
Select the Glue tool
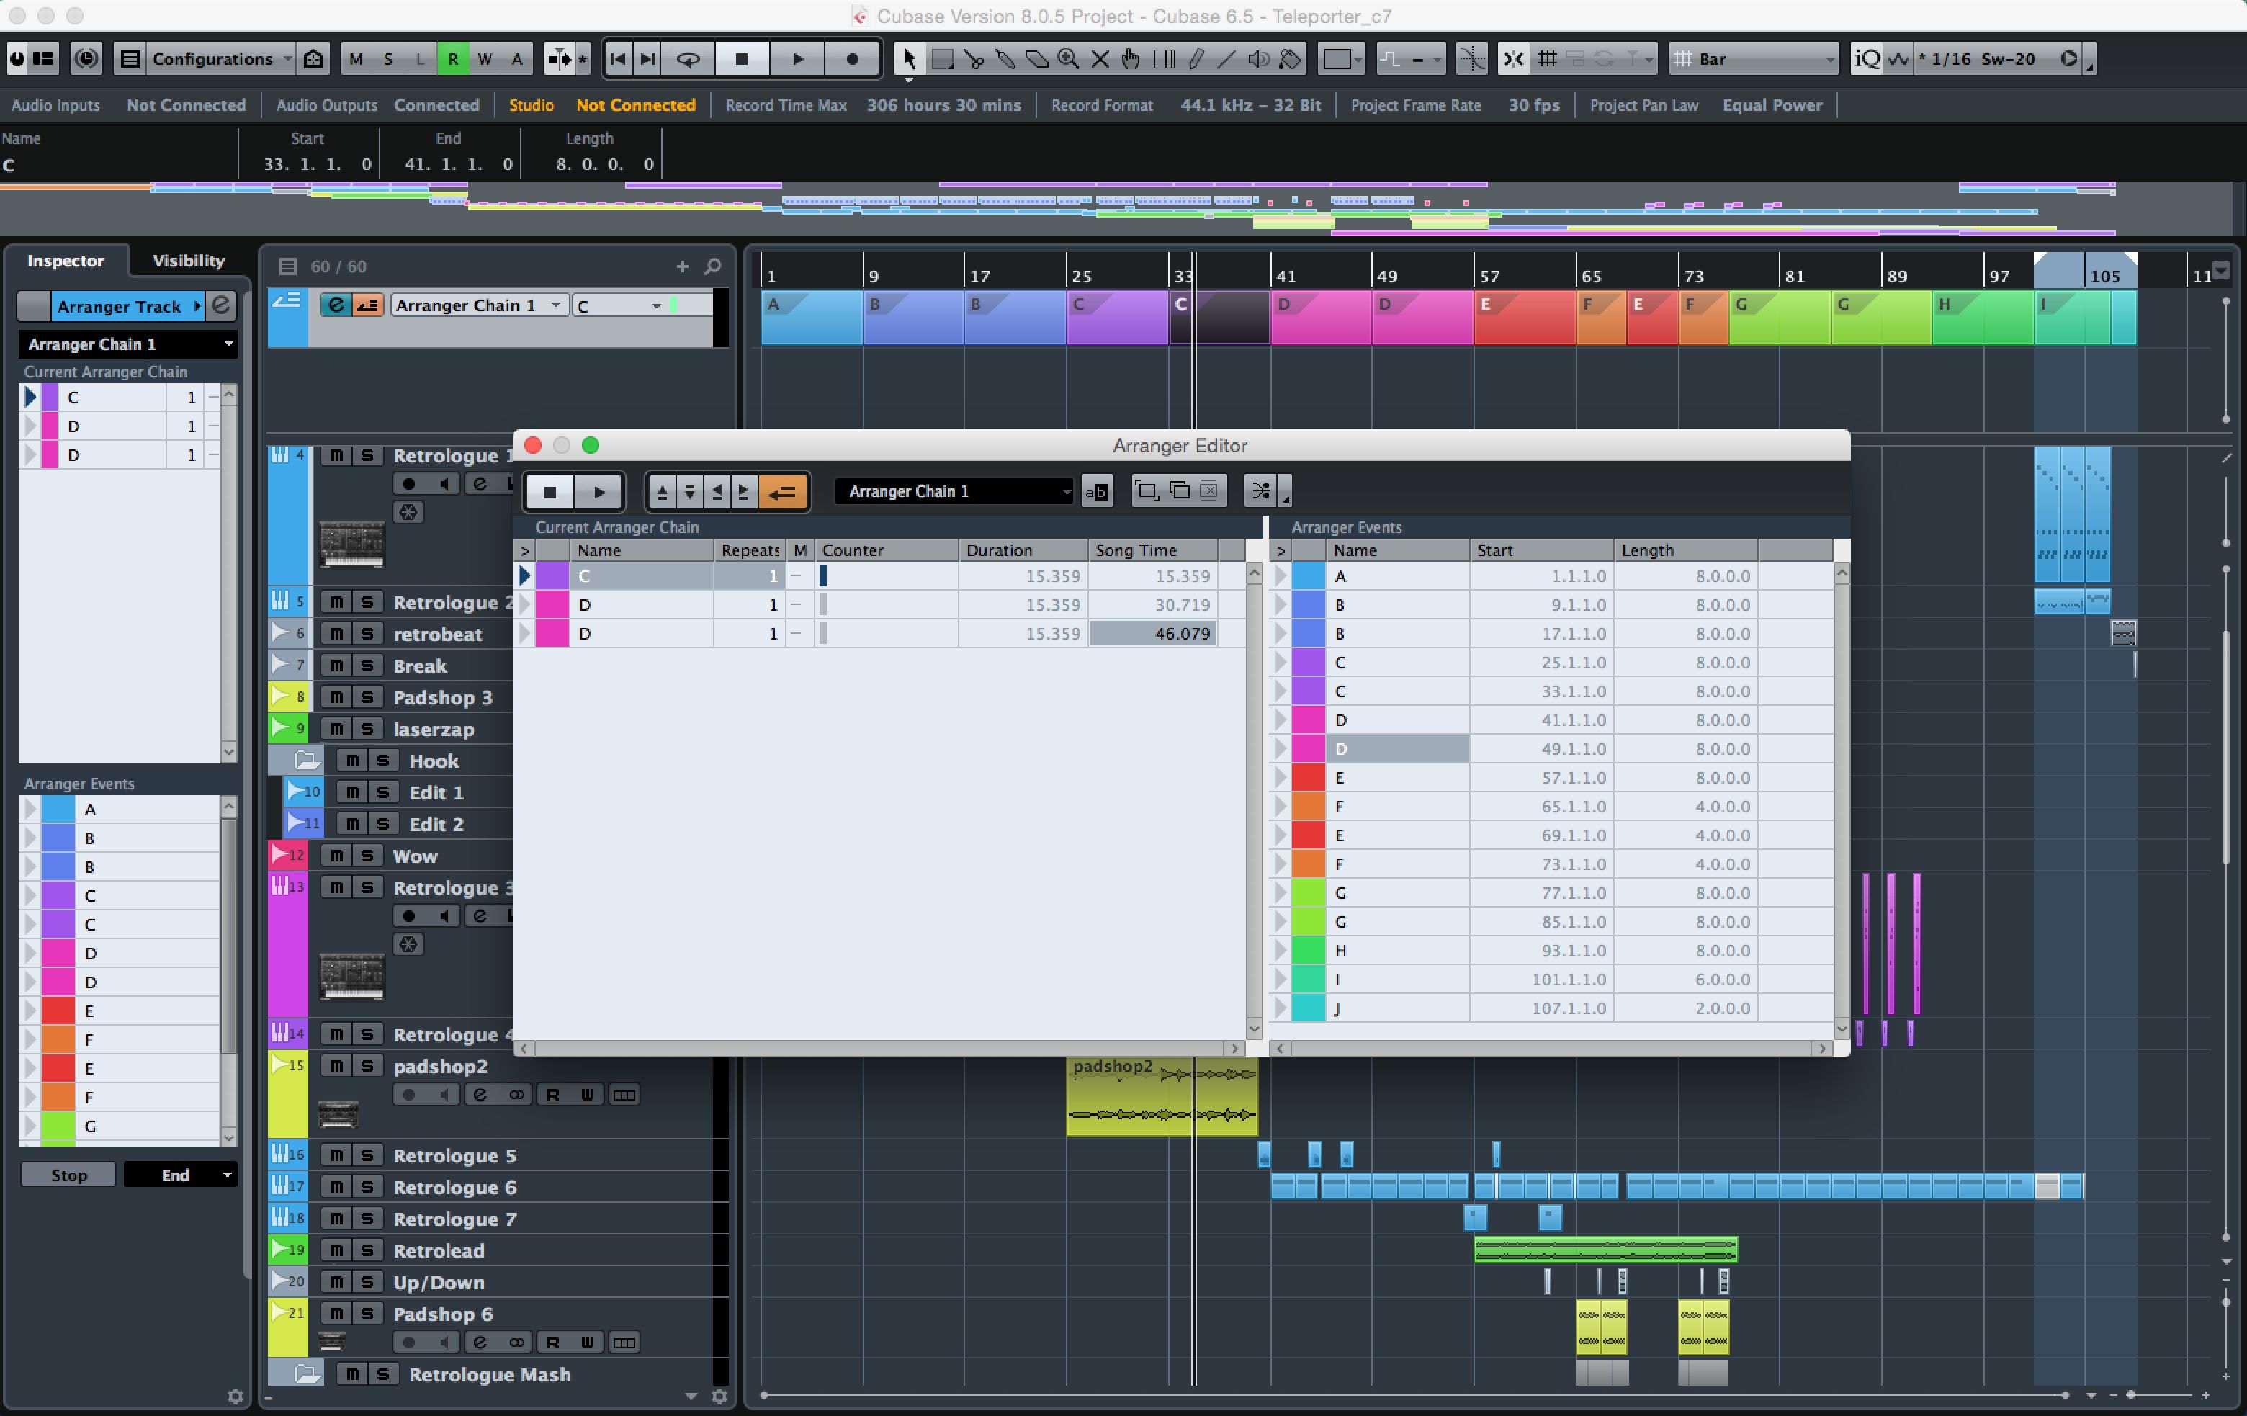click(1006, 59)
